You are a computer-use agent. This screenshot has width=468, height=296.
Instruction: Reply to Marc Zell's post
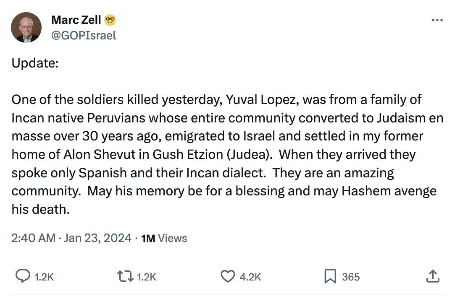coord(22,276)
